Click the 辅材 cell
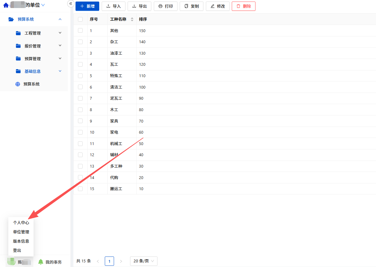This screenshot has width=376, height=267. (x=114, y=155)
